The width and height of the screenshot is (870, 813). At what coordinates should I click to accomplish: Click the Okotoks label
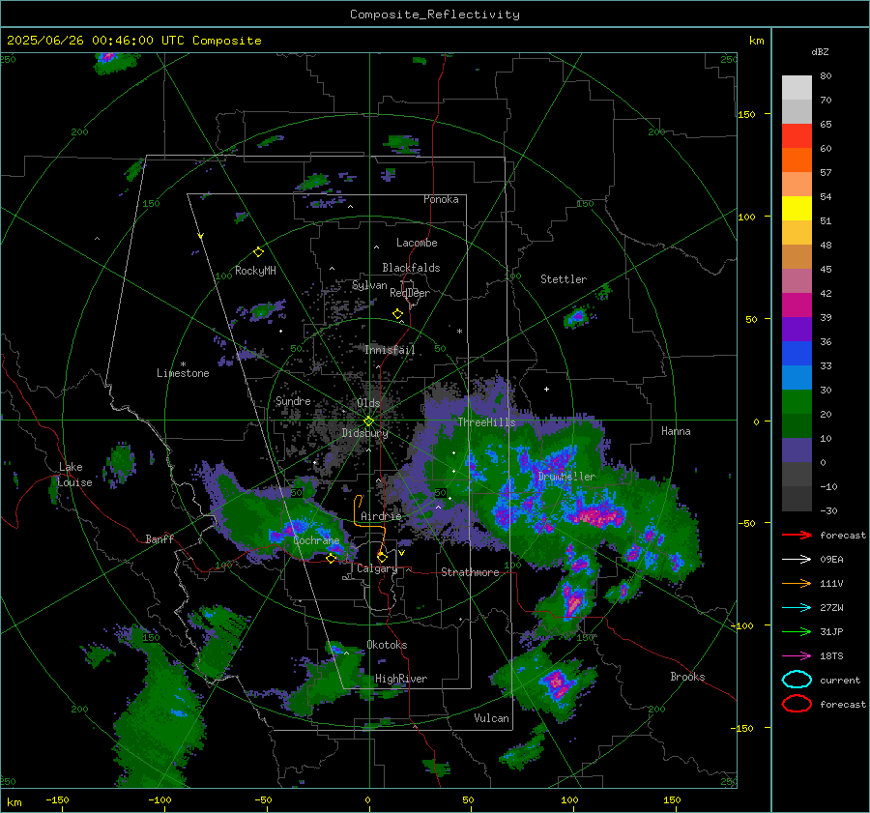[x=387, y=645]
